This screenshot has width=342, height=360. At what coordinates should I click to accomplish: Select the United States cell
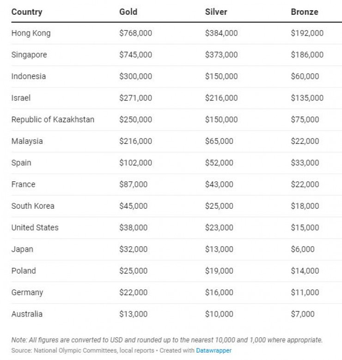pyautogui.click(x=35, y=228)
